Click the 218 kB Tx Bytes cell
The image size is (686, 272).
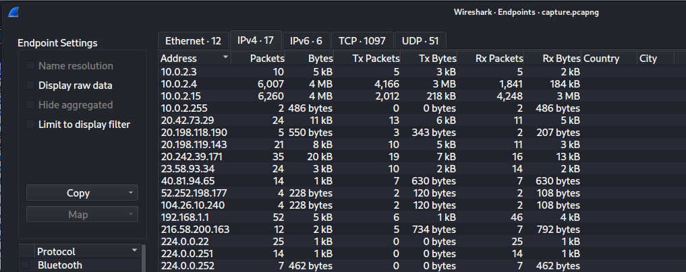click(x=441, y=96)
